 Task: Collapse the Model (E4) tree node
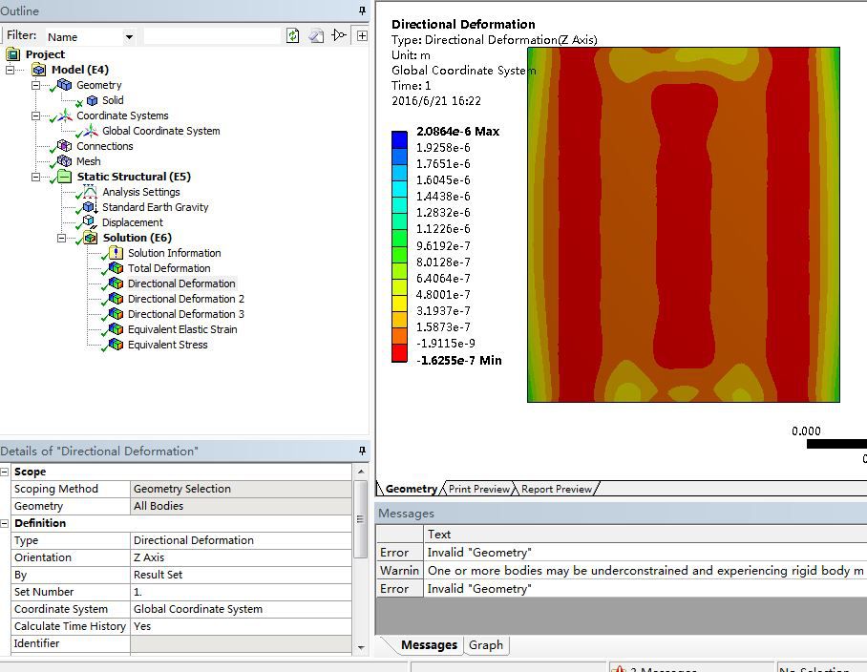point(10,70)
